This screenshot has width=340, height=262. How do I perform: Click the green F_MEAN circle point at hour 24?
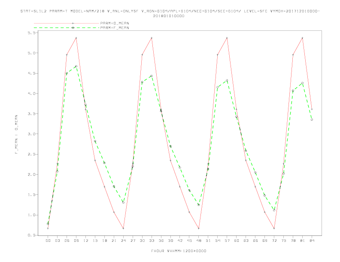click(123, 202)
